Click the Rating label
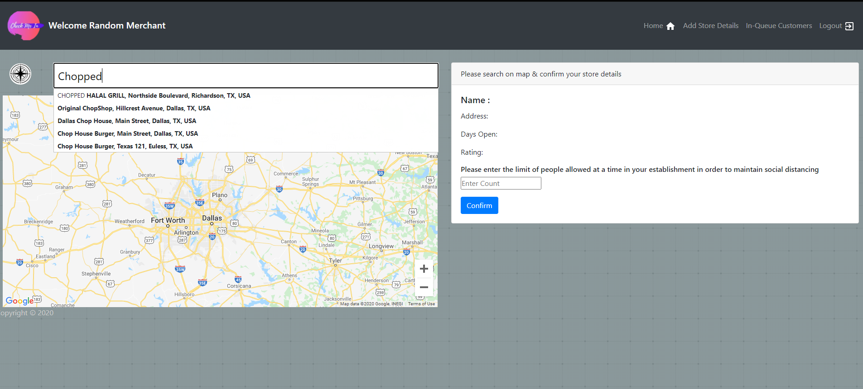This screenshot has height=389, width=863. pos(472,152)
